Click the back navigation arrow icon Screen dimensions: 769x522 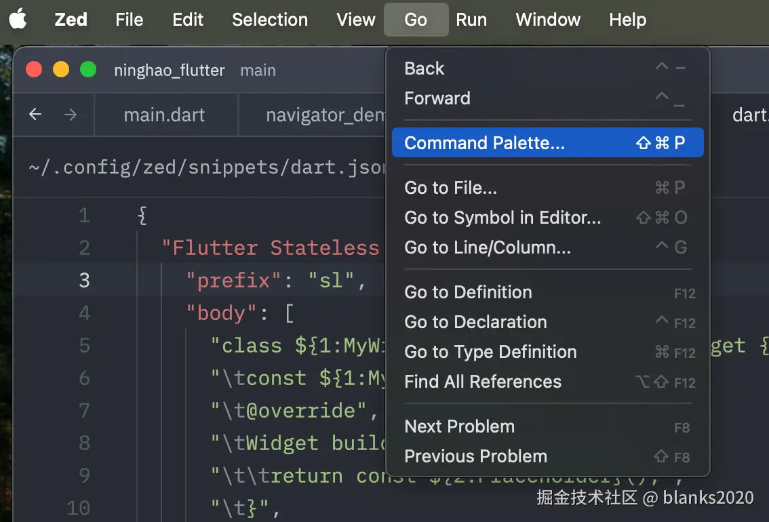[x=36, y=115]
